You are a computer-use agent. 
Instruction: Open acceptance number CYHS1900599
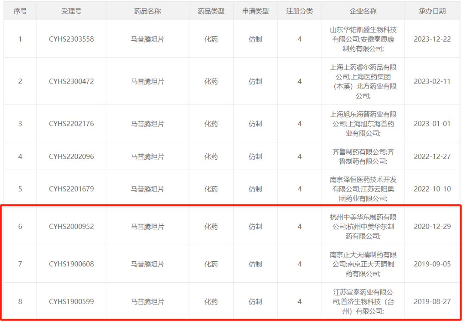(71, 302)
